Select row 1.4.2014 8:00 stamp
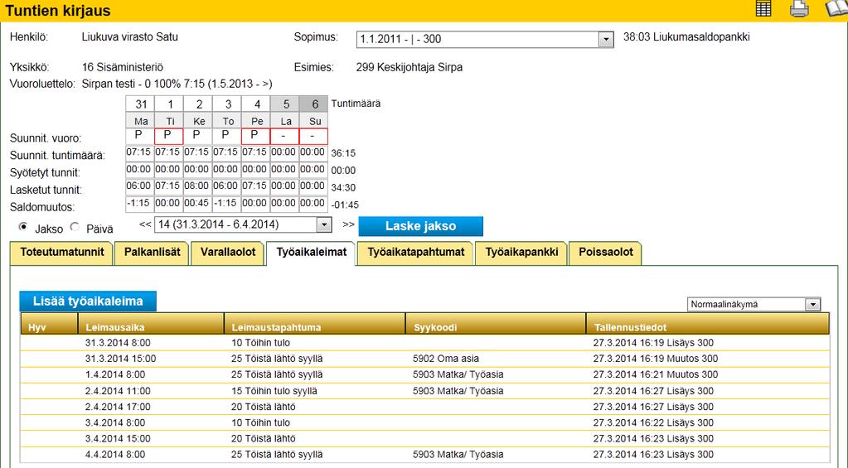This screenshot has height=468, width=848. 424,374
